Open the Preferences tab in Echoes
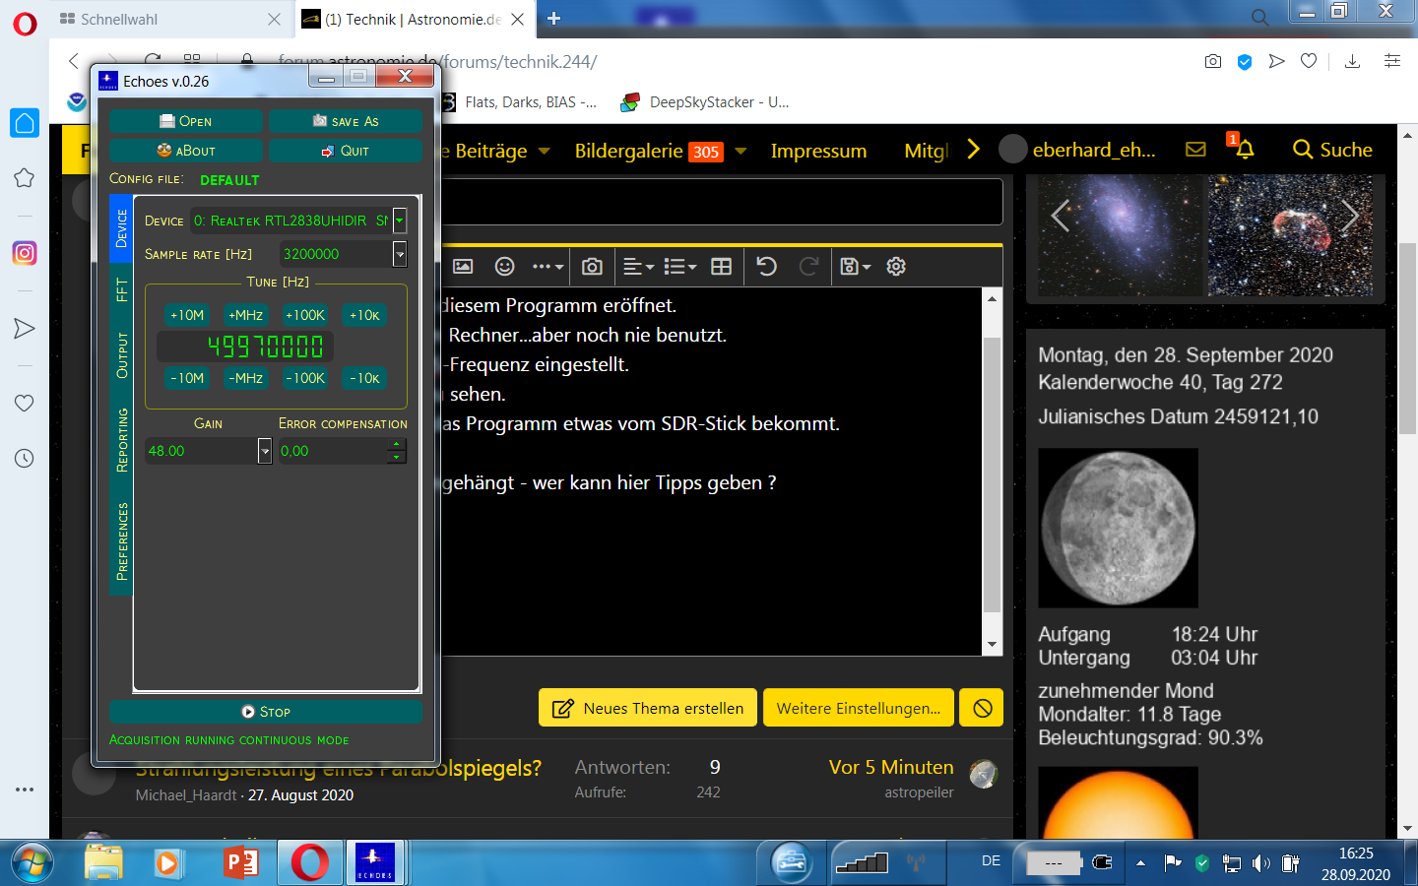Screen dimensions: 1418x886 (x=121, y=541)
